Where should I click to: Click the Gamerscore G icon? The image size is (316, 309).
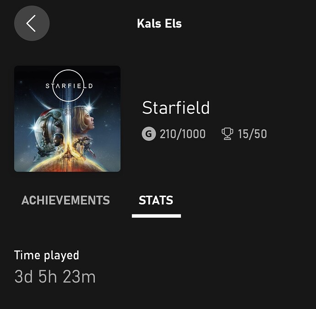149,134
